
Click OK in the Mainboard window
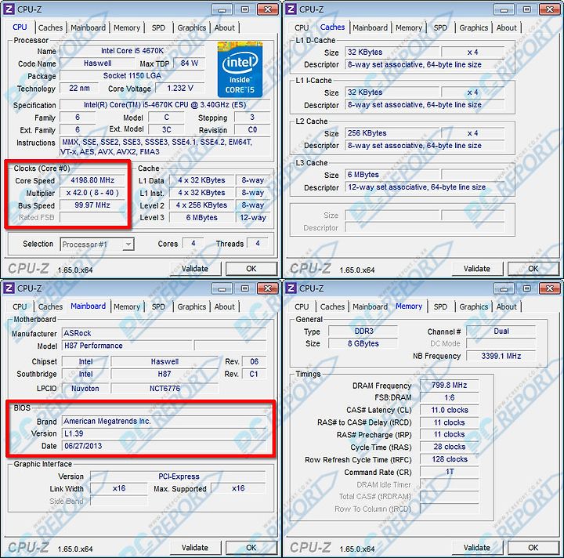point(251,548)
